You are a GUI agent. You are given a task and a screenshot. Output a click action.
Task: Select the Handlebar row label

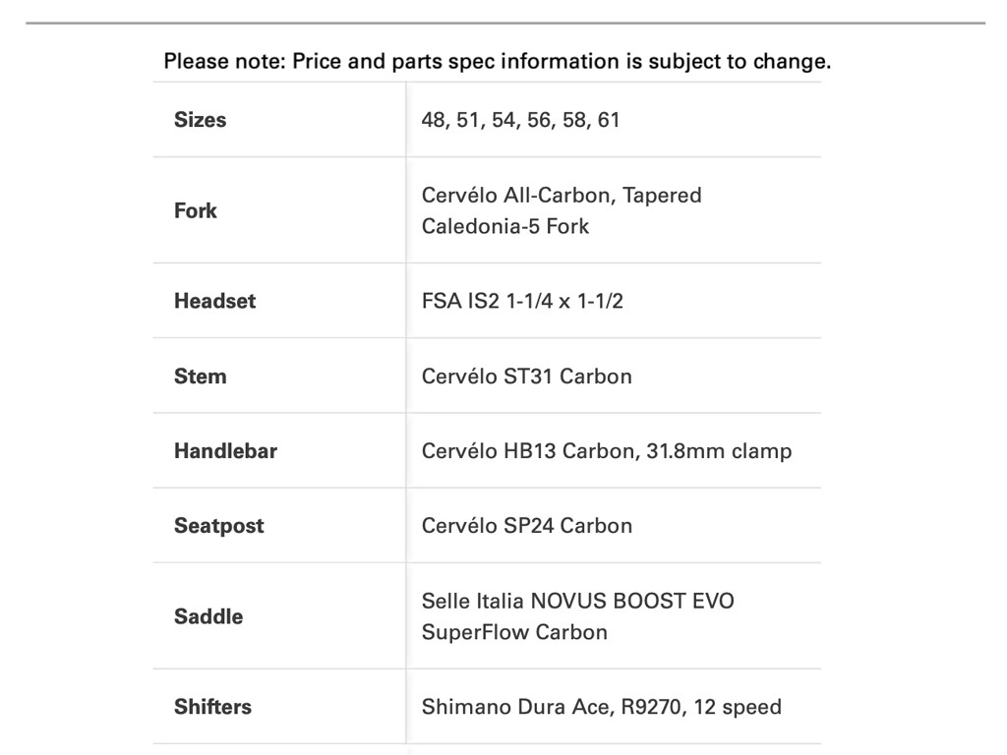tap(225, 450)
